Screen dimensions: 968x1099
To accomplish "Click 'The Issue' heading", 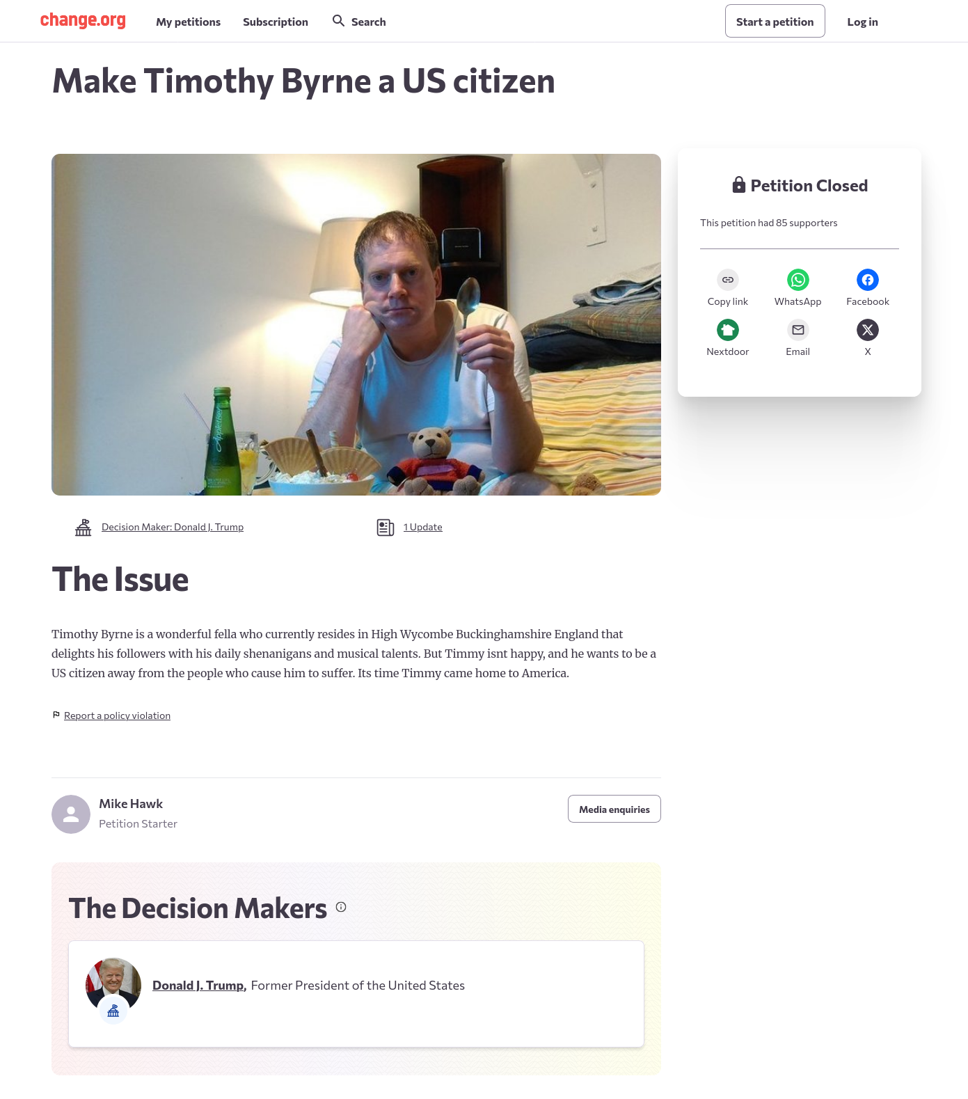I will [x=120, y=579].
